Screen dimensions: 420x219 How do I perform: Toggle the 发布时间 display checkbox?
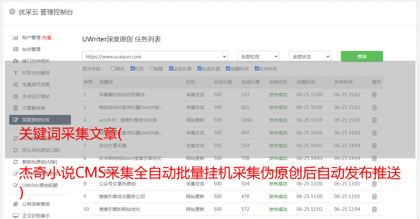[257, 69]
